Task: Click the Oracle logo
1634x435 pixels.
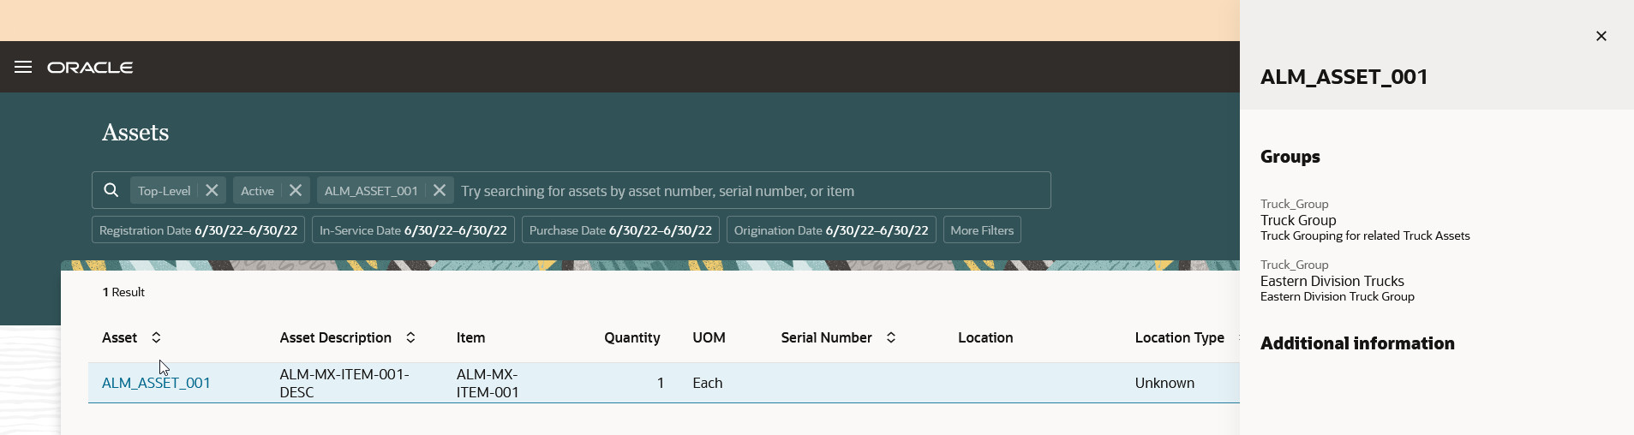Action: [90, 68]
